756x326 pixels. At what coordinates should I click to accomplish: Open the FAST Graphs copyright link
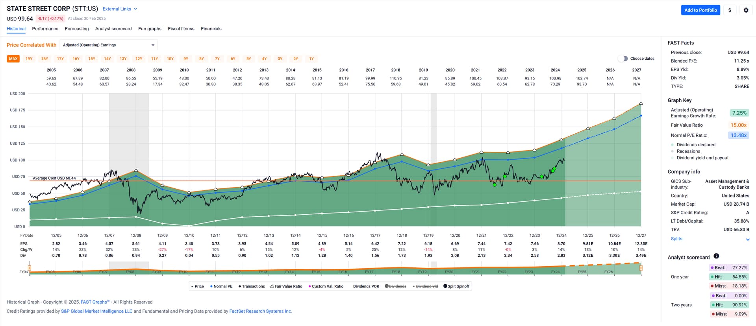pyautogui.click(x=95, y=302)
